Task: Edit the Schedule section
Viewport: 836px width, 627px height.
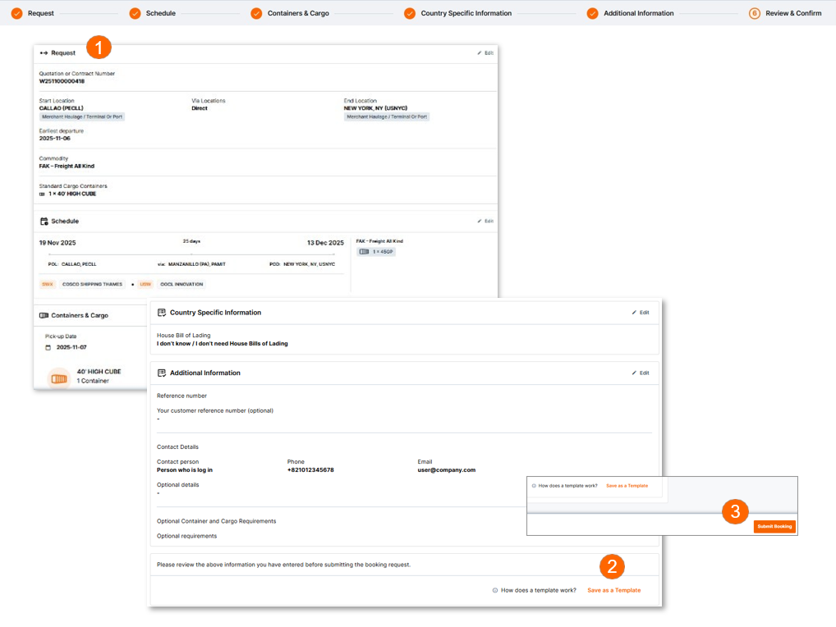Action: [485, 221]
